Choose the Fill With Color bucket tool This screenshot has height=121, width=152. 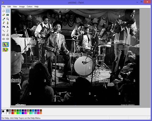8,15
